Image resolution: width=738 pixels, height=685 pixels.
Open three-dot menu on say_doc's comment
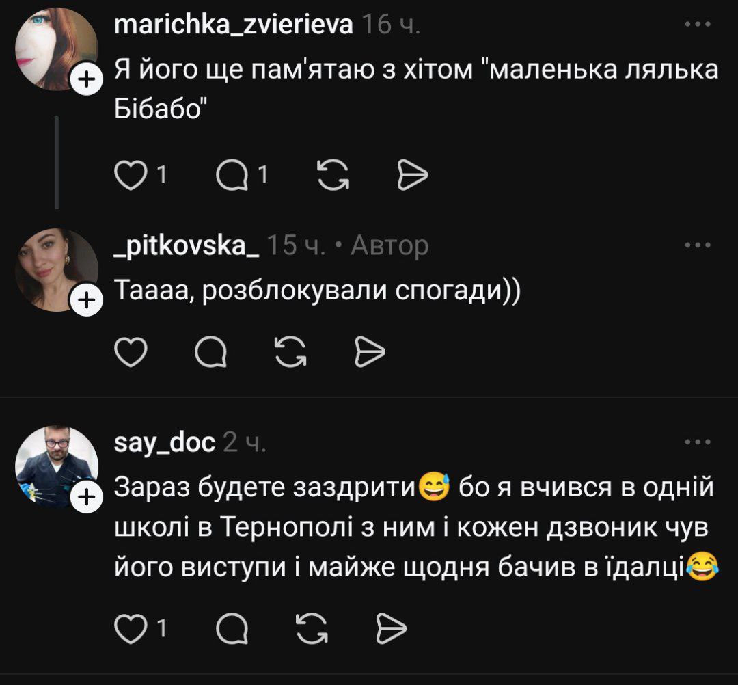tap(698, 443)
